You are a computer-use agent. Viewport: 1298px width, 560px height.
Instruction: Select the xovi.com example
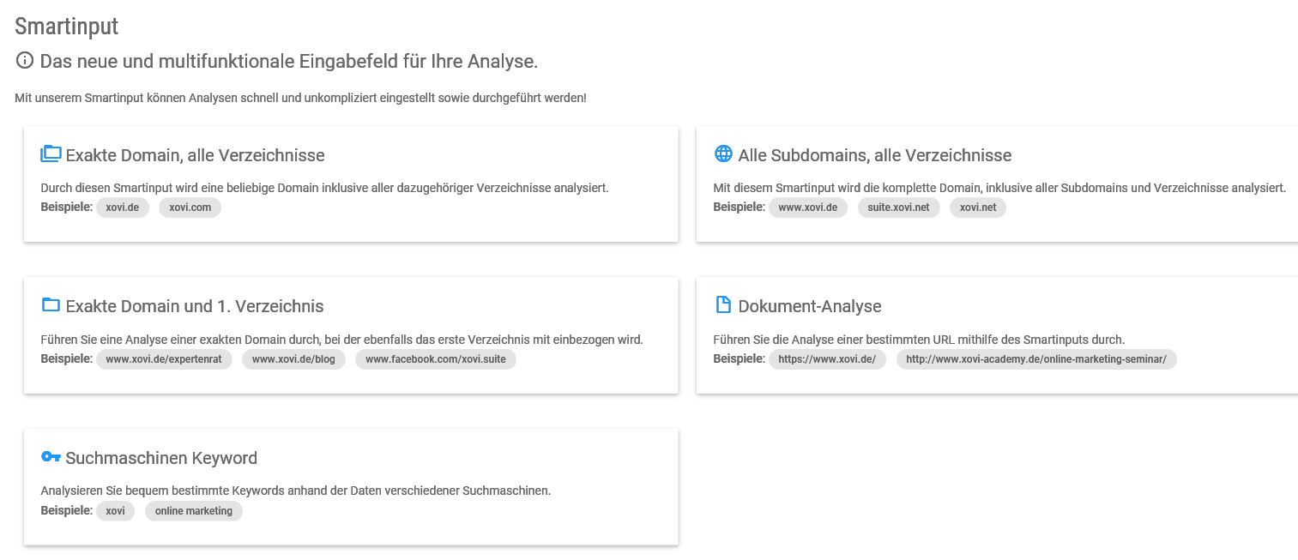190,207
